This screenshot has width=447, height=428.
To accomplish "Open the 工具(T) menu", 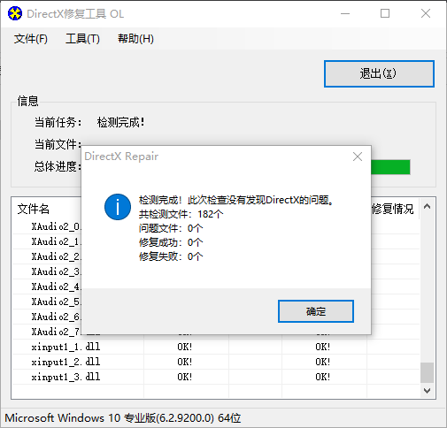I will tap(82, 39).
